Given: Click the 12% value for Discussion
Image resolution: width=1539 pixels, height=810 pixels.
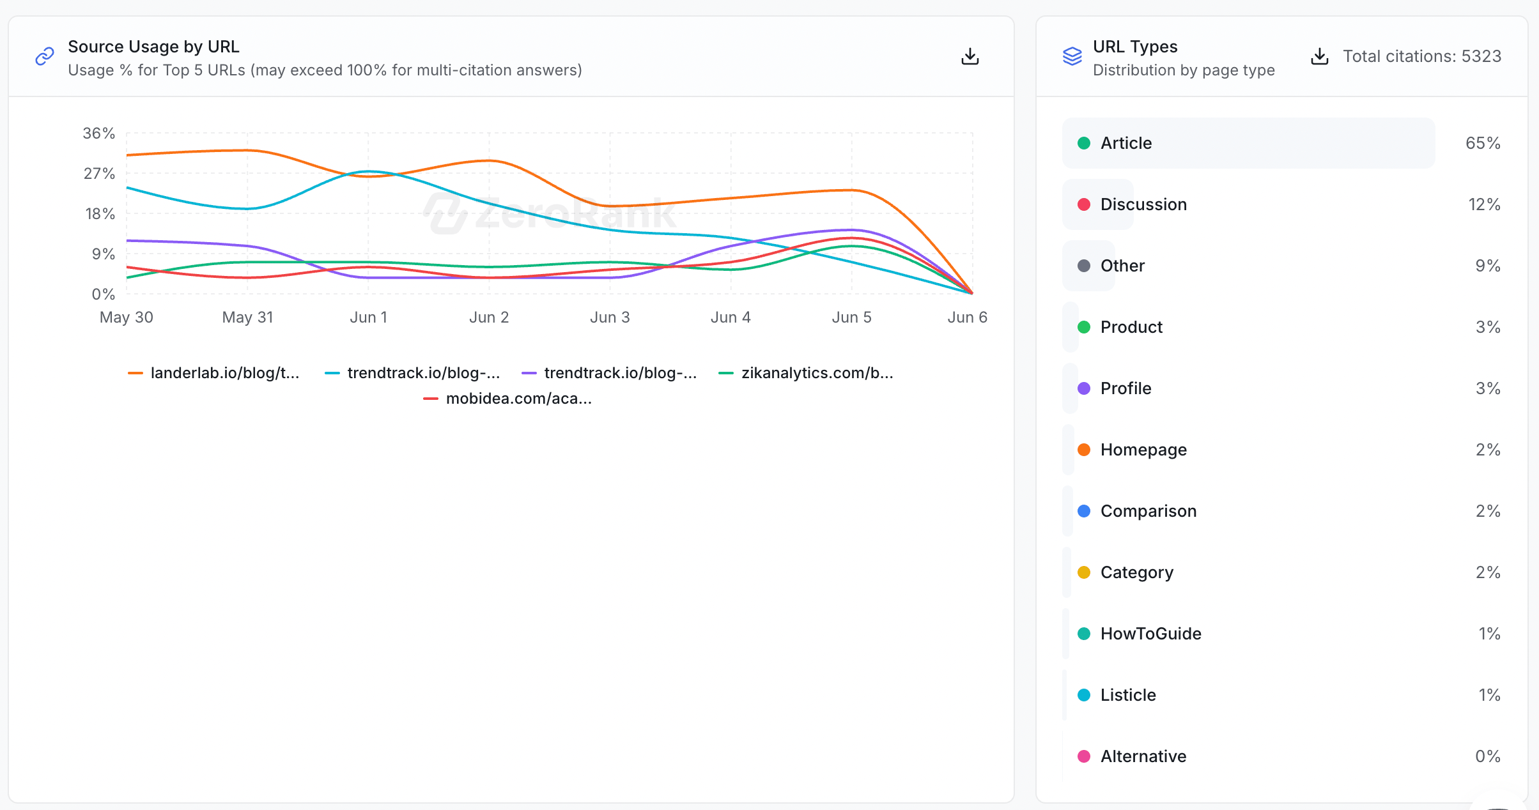Looking at the screenshot, I should 1484,204.
